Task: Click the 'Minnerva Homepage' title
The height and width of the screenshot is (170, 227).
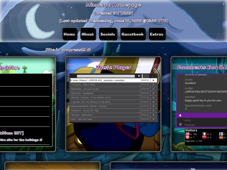Action: [x=113, y=5]
